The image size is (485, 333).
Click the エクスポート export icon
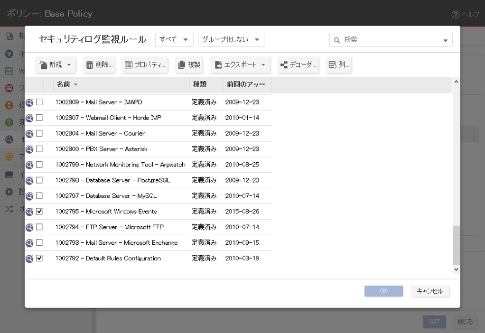(x=218, y=65)
